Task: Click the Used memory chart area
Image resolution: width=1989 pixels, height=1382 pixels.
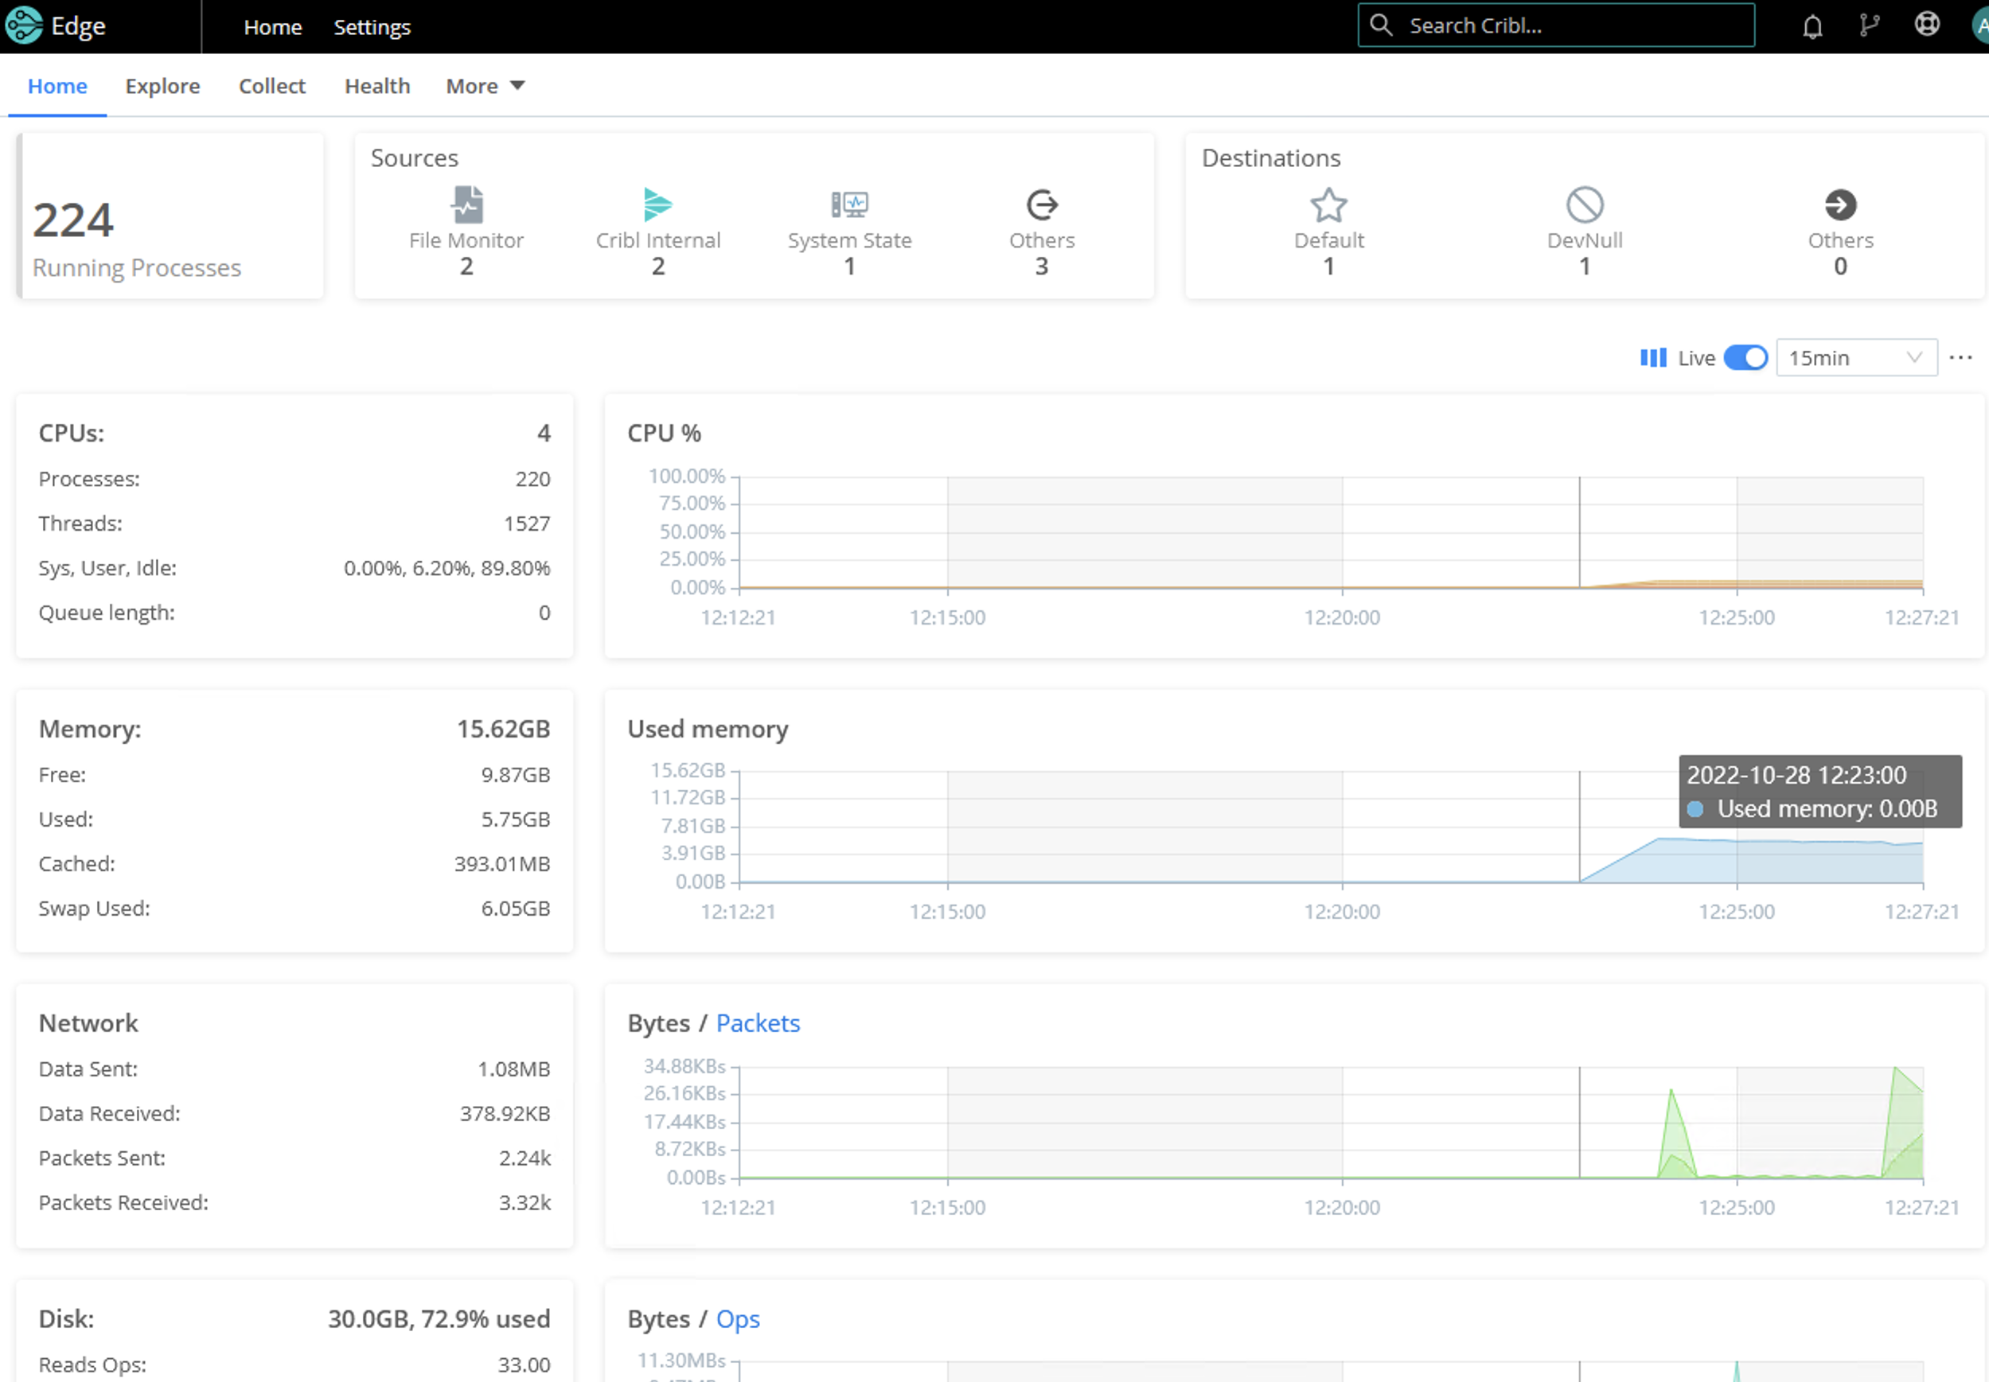Action: [1331, 827]
